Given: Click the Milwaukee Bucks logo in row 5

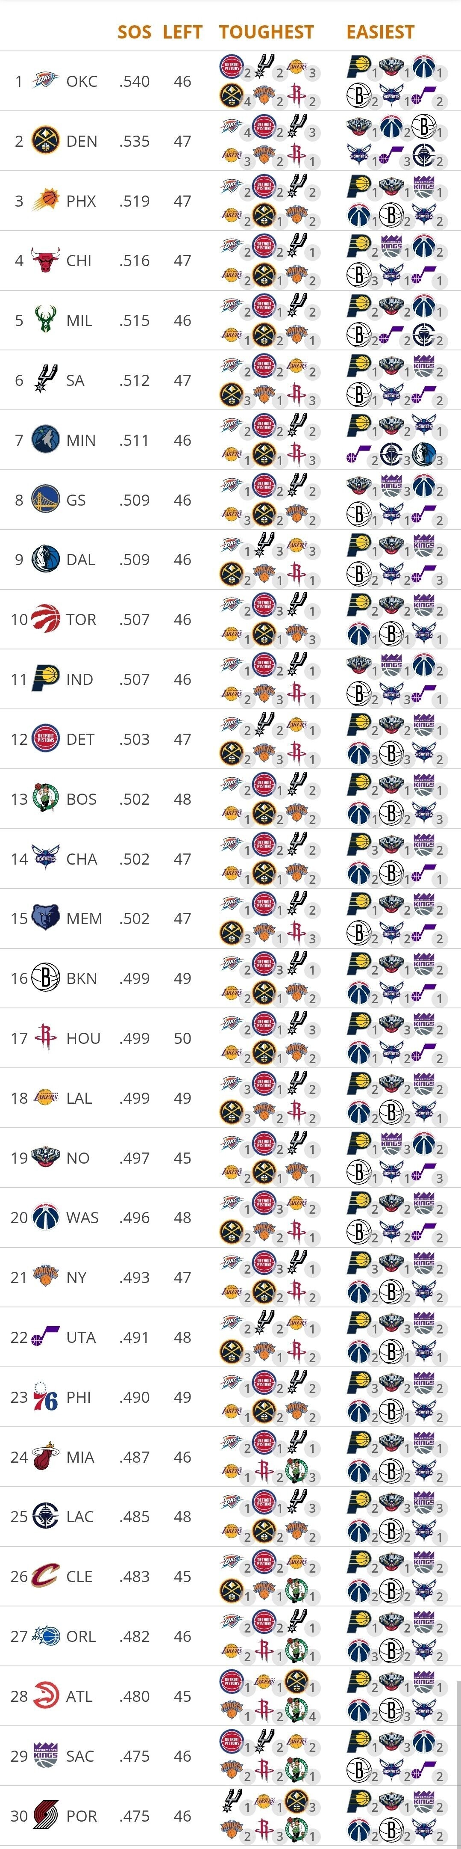Looking at the screenshot, I should click(45, 320).
